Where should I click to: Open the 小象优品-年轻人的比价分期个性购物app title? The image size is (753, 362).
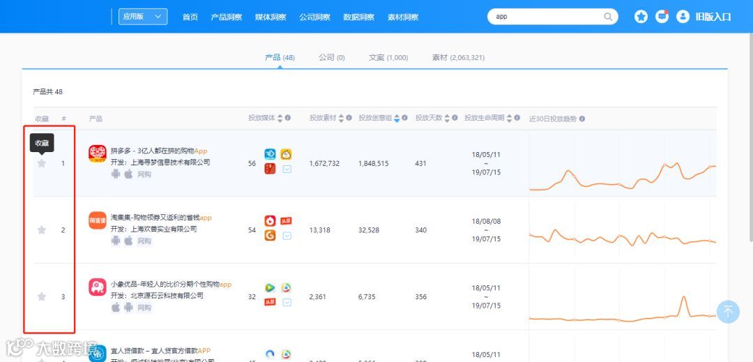click(171, 284)
